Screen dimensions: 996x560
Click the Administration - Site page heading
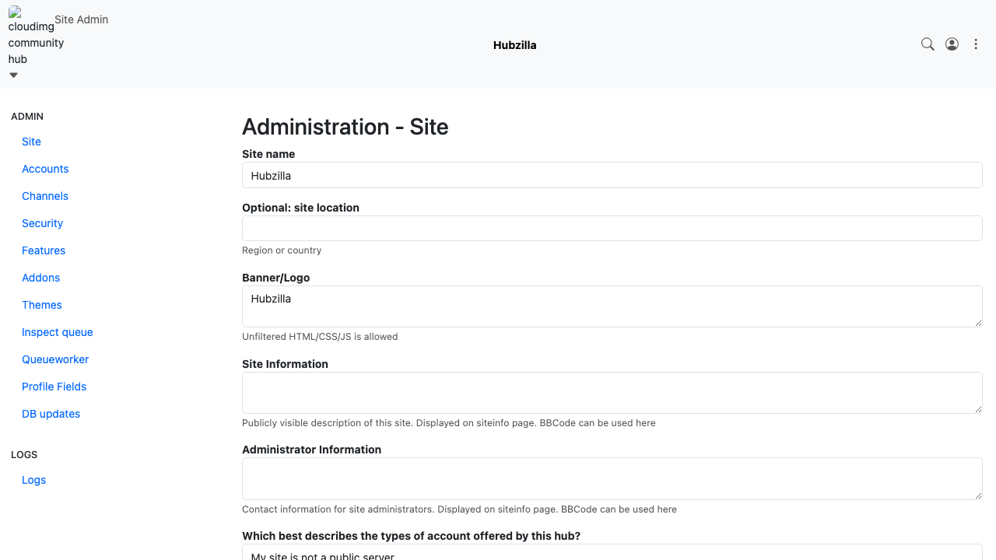pyautogui.click(x=345, y=127)
